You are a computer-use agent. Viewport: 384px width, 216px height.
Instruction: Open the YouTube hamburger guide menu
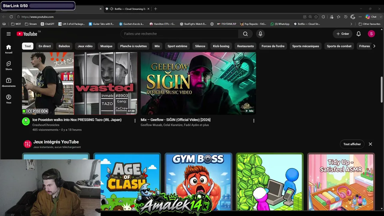[x=9, y=34]
